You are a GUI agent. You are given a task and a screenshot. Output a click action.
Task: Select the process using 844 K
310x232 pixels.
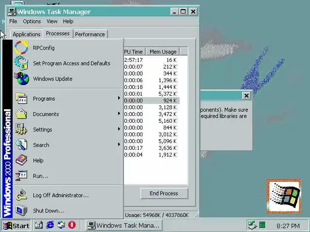[x=152, y=128]
